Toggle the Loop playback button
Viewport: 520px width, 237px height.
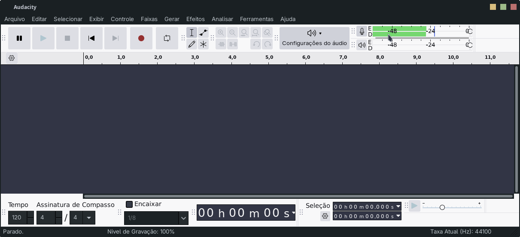tap(167, 38)
